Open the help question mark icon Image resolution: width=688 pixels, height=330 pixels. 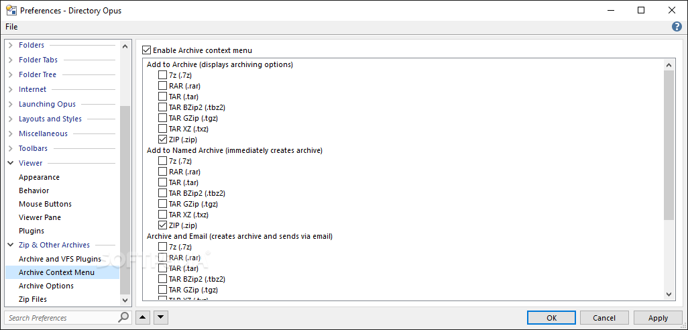pos(677,27)
